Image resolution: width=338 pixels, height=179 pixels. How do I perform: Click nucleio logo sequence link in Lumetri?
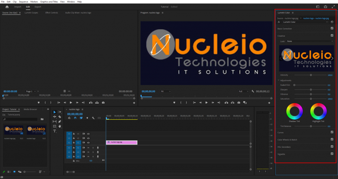pos(316,18)
